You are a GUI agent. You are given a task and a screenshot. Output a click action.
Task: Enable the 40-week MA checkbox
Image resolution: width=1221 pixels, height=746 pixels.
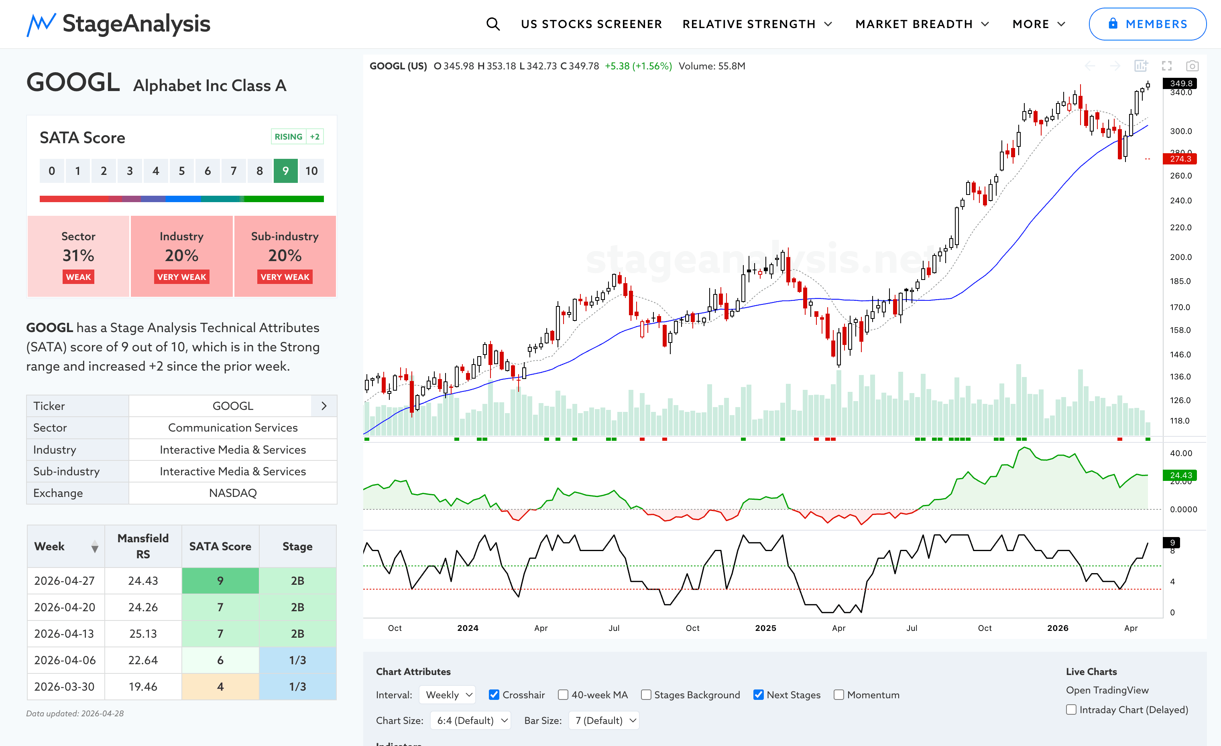click(563, 695)
